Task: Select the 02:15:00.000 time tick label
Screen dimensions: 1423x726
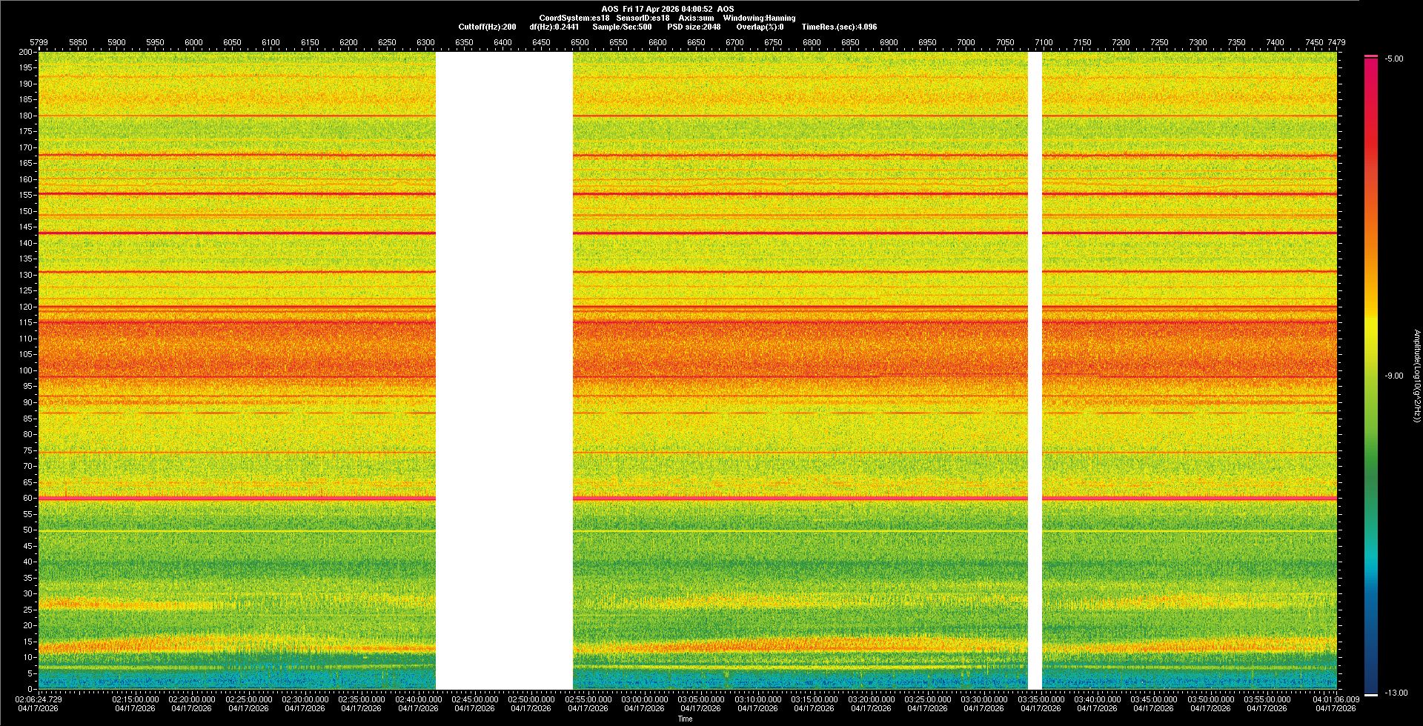Action: tap(135, 699)
